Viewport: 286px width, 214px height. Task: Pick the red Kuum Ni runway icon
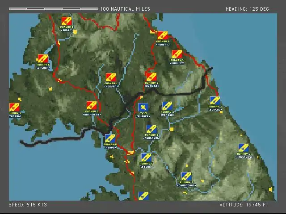(177, 54)
